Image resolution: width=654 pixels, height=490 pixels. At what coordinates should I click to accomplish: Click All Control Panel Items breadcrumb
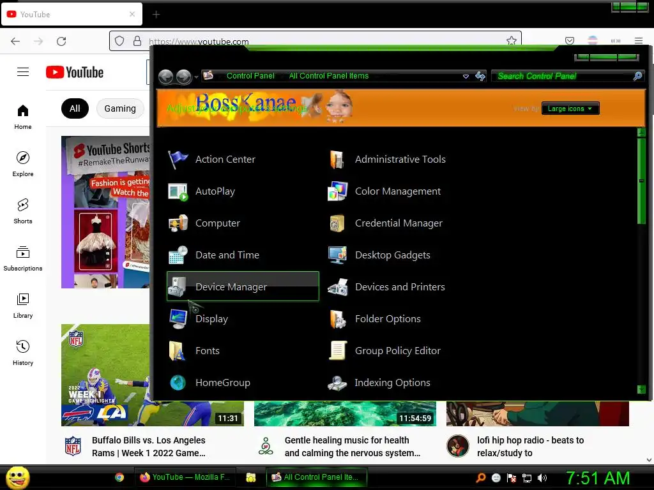pos(329,76)
